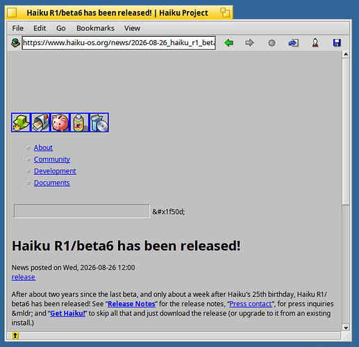Click the globe icon beside the URL field
This screenshot has height=347, width=359.
[15, 43]
